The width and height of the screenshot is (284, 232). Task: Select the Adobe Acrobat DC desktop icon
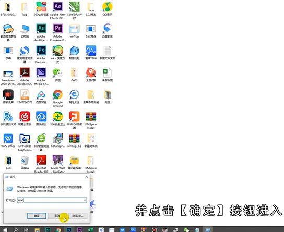tap(25, 76)
